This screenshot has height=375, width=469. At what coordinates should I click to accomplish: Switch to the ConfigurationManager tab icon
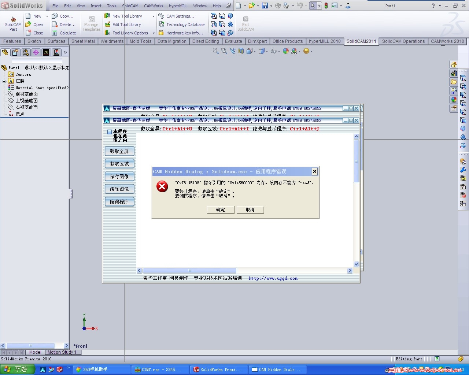coord(26,52)
